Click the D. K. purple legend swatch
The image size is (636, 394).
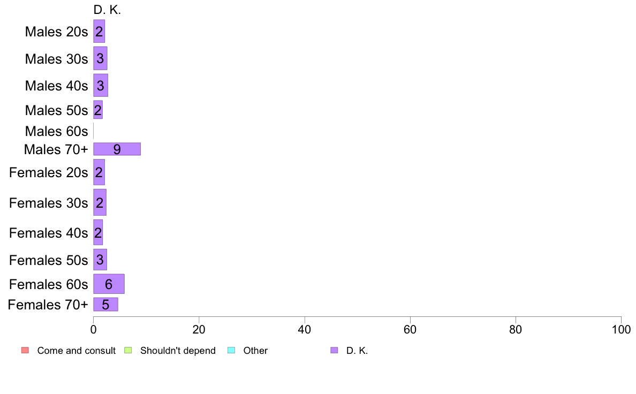334,350
